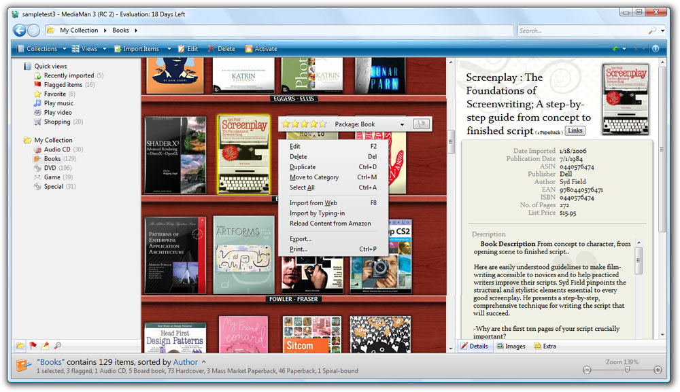The image size is (680, 392).
Task: Click the Links button near title
Action: (x=575, y=130)
